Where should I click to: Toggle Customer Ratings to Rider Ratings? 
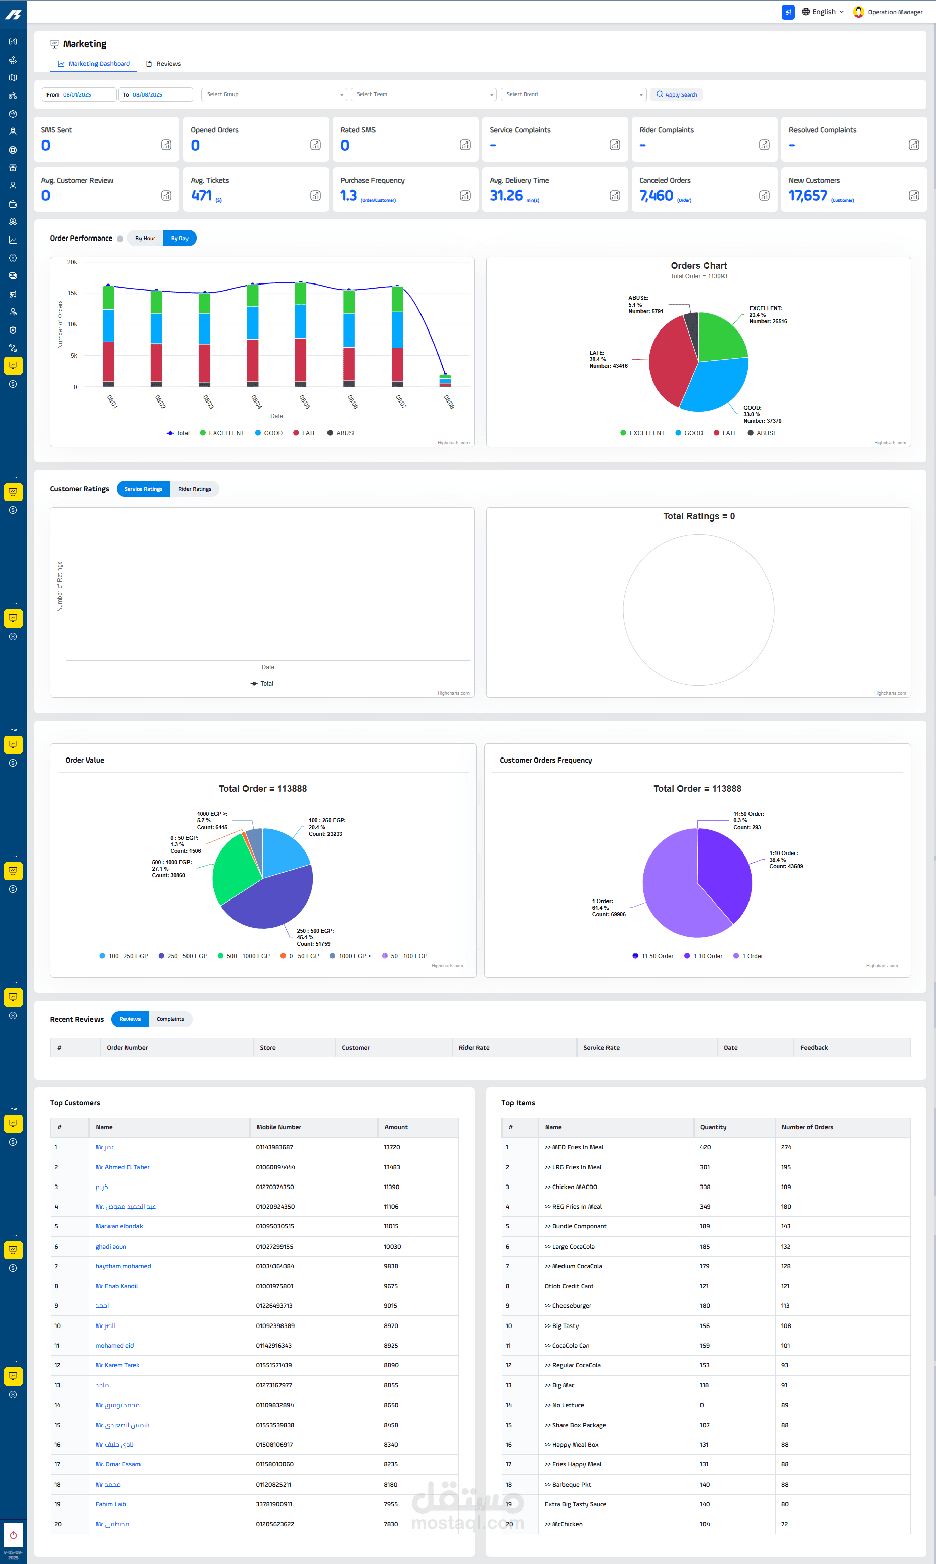pos(194,489)
